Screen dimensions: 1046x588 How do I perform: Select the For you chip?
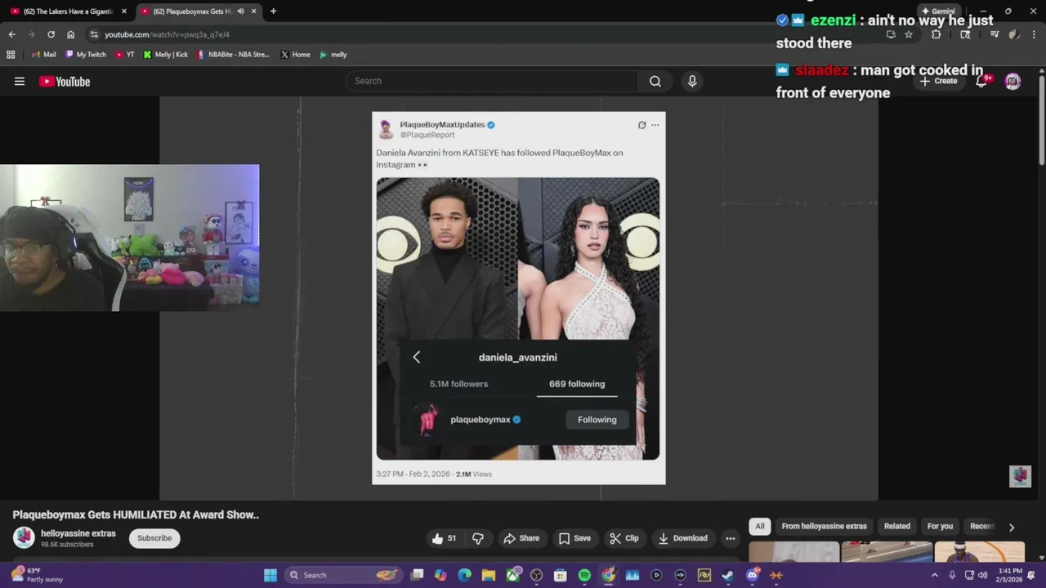point(940,526)
